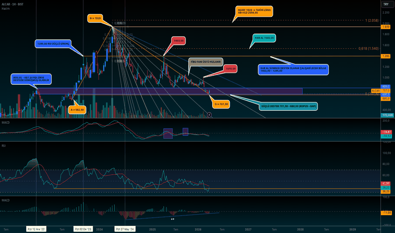Click the 680,0 orange price label
Image resolution: width=395 pixels, height=233 pixels.
pyautogui.click(x=386, y=98)
